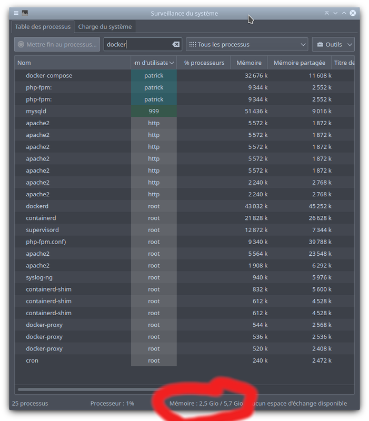Image resolution: width=369 pixels, height=421 pixels.
Task: Click the 25 processus status text
Action: (30, 403)
